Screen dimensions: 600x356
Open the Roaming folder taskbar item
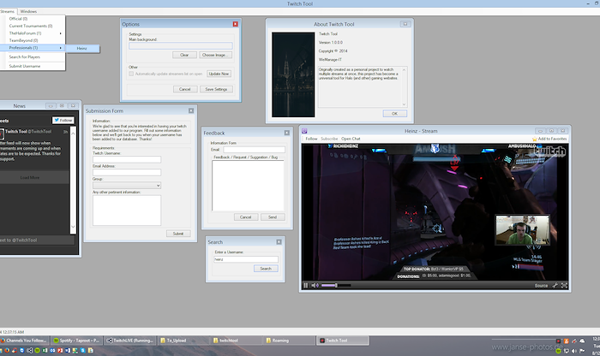tap(290, 341)
